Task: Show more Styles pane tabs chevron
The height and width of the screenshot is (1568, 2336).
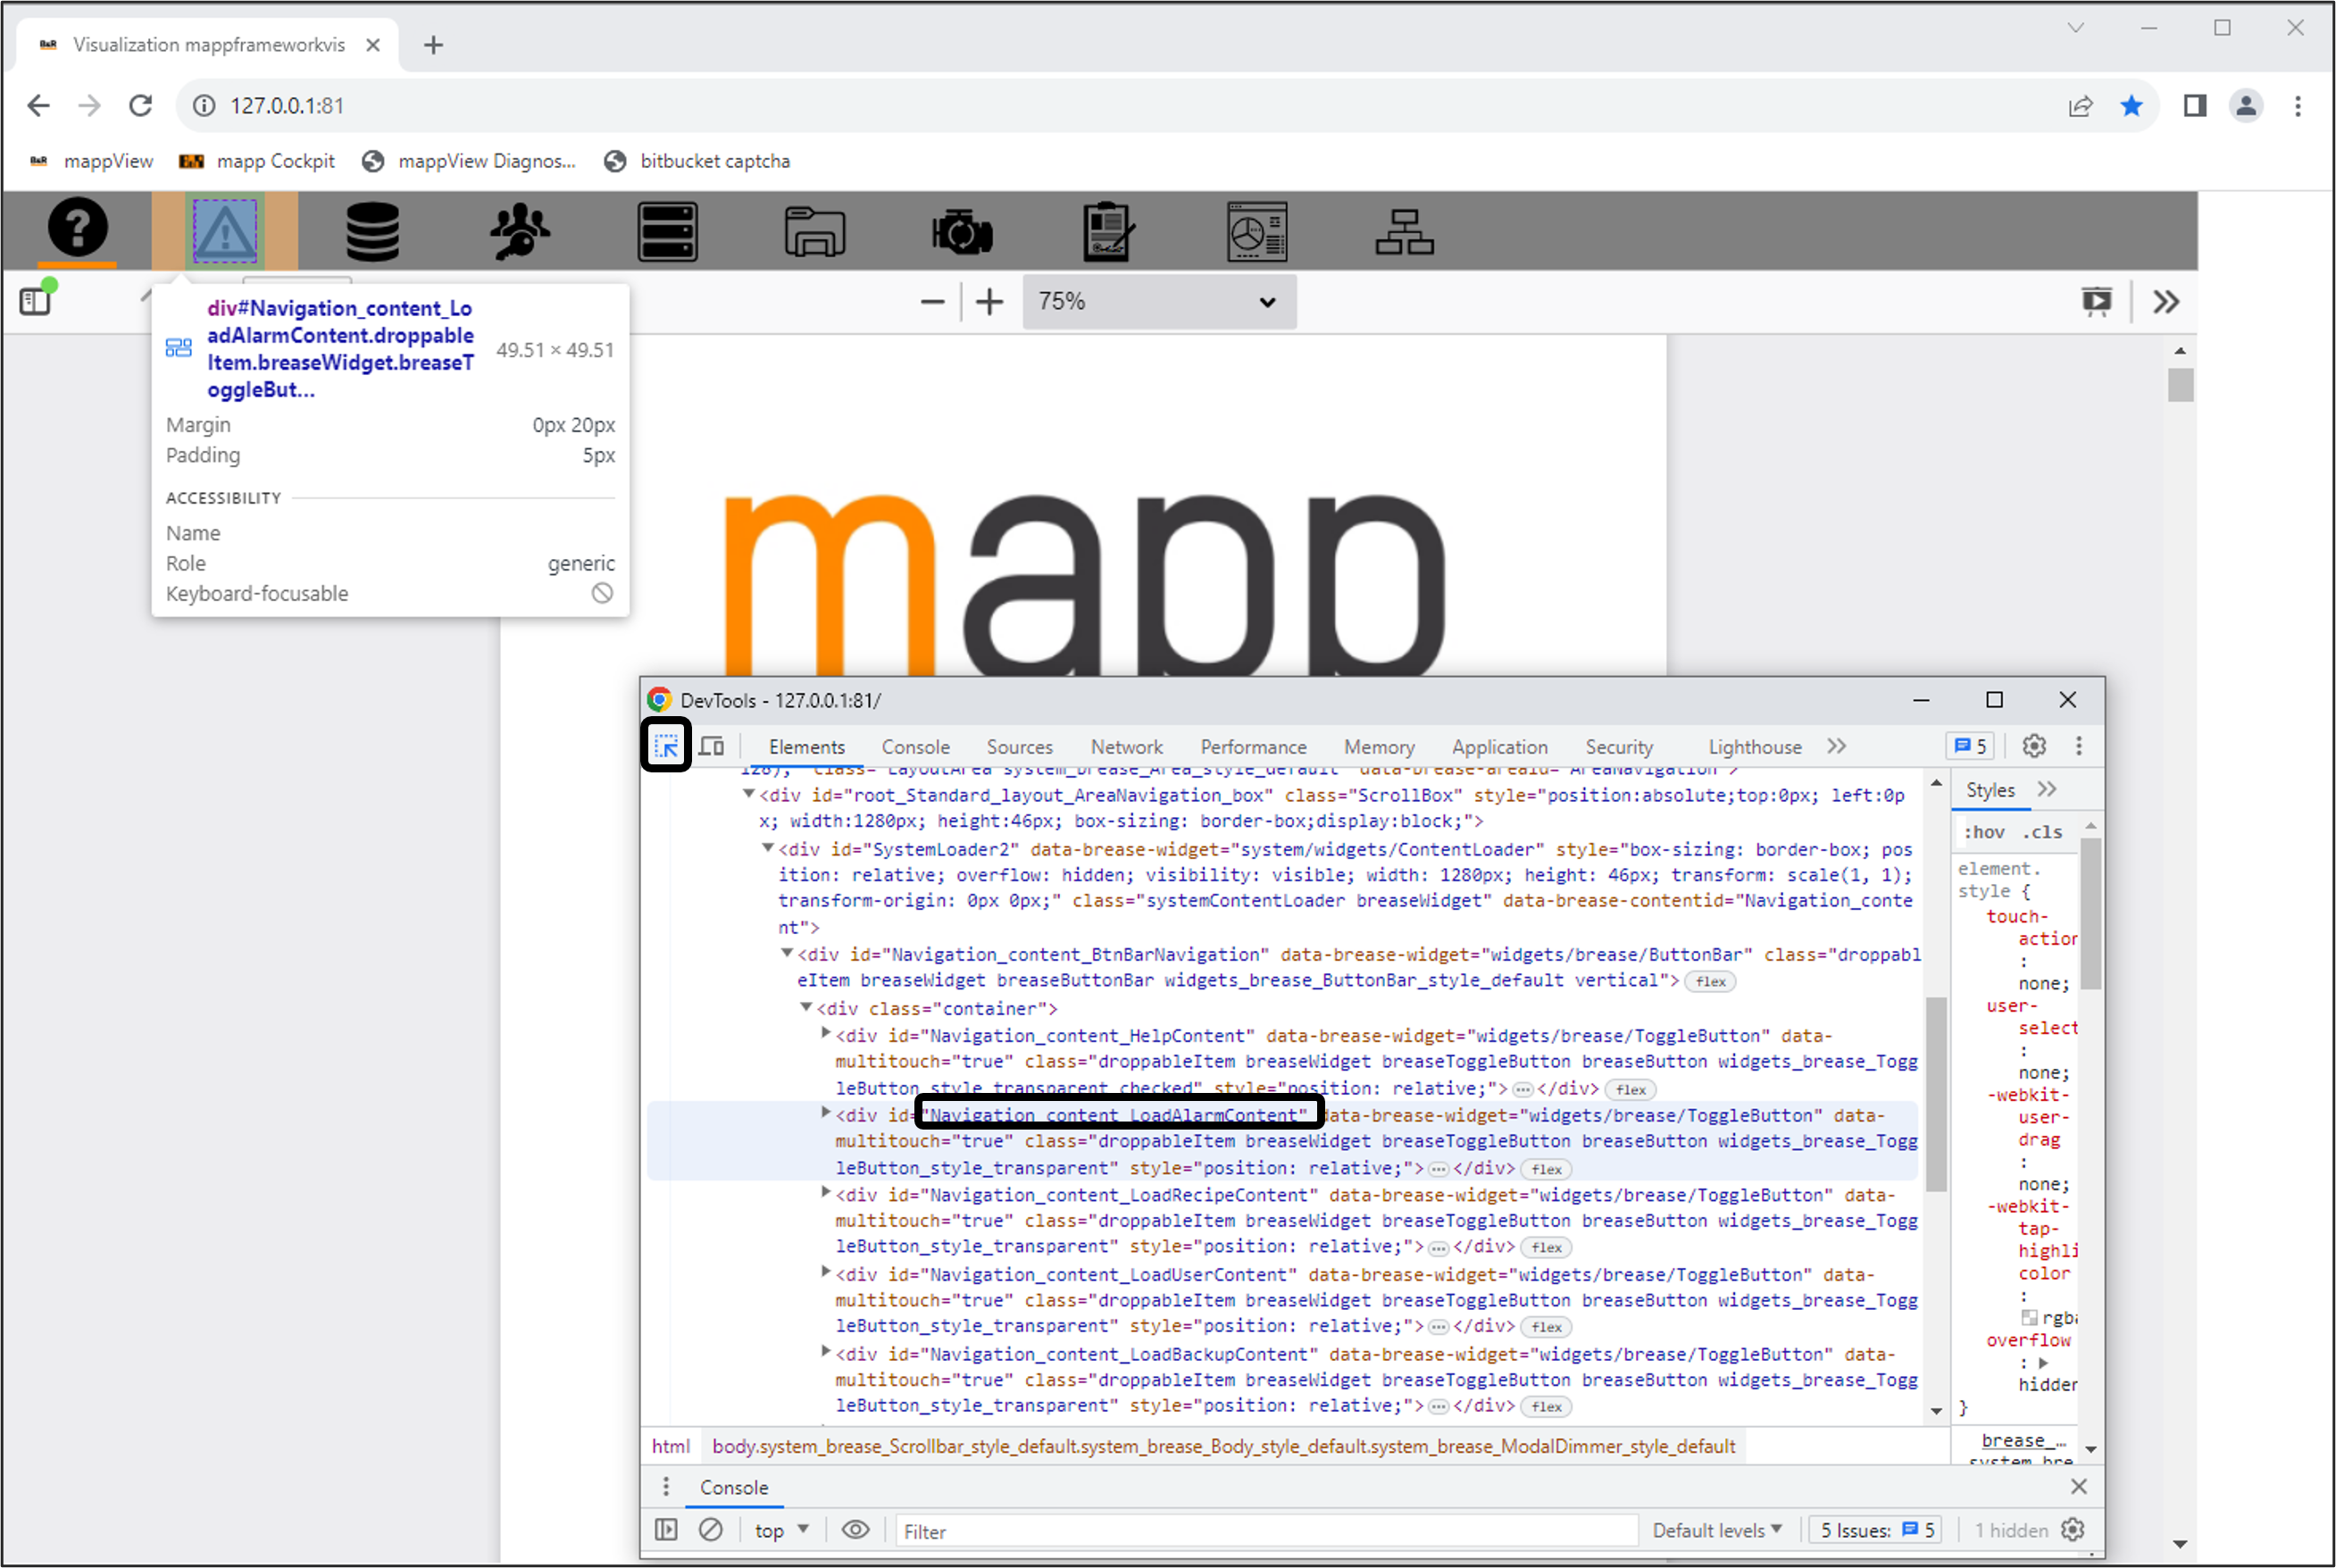Action: point(2047,789)
